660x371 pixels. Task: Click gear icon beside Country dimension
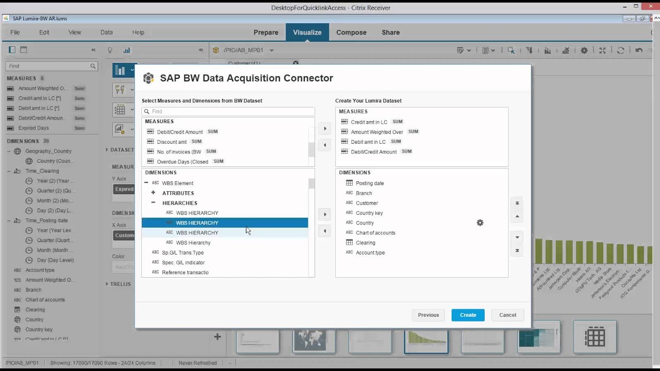tap(480, 223)
